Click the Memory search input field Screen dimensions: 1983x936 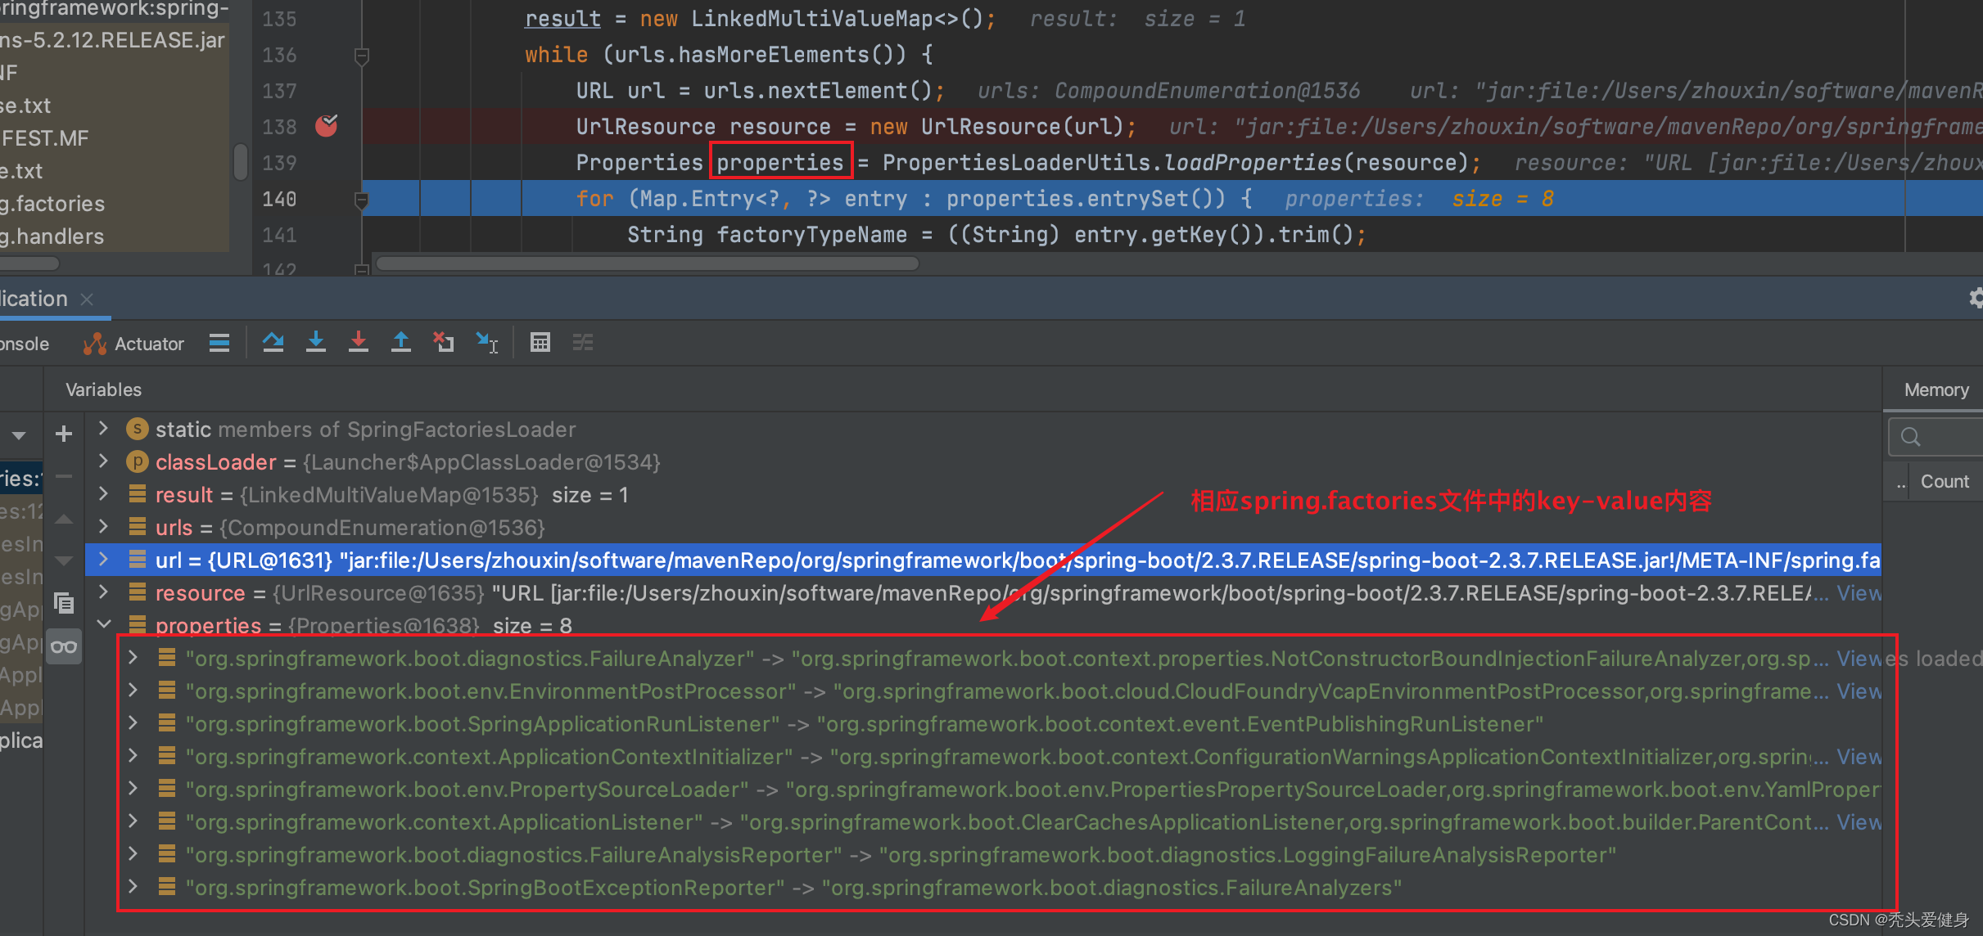pyautogui.click(x=1945, y=436)
